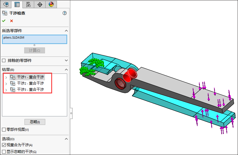Expand the 干涉1 result node
Screen dimensions: 238x155
click(x=6, y=77)
